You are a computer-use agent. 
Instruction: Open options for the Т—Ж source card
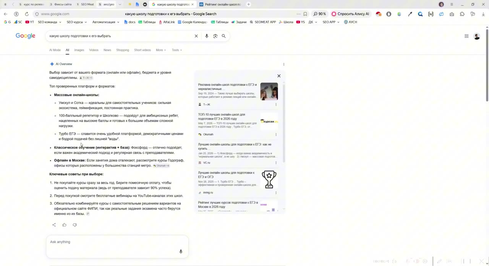tap(276, 104)
